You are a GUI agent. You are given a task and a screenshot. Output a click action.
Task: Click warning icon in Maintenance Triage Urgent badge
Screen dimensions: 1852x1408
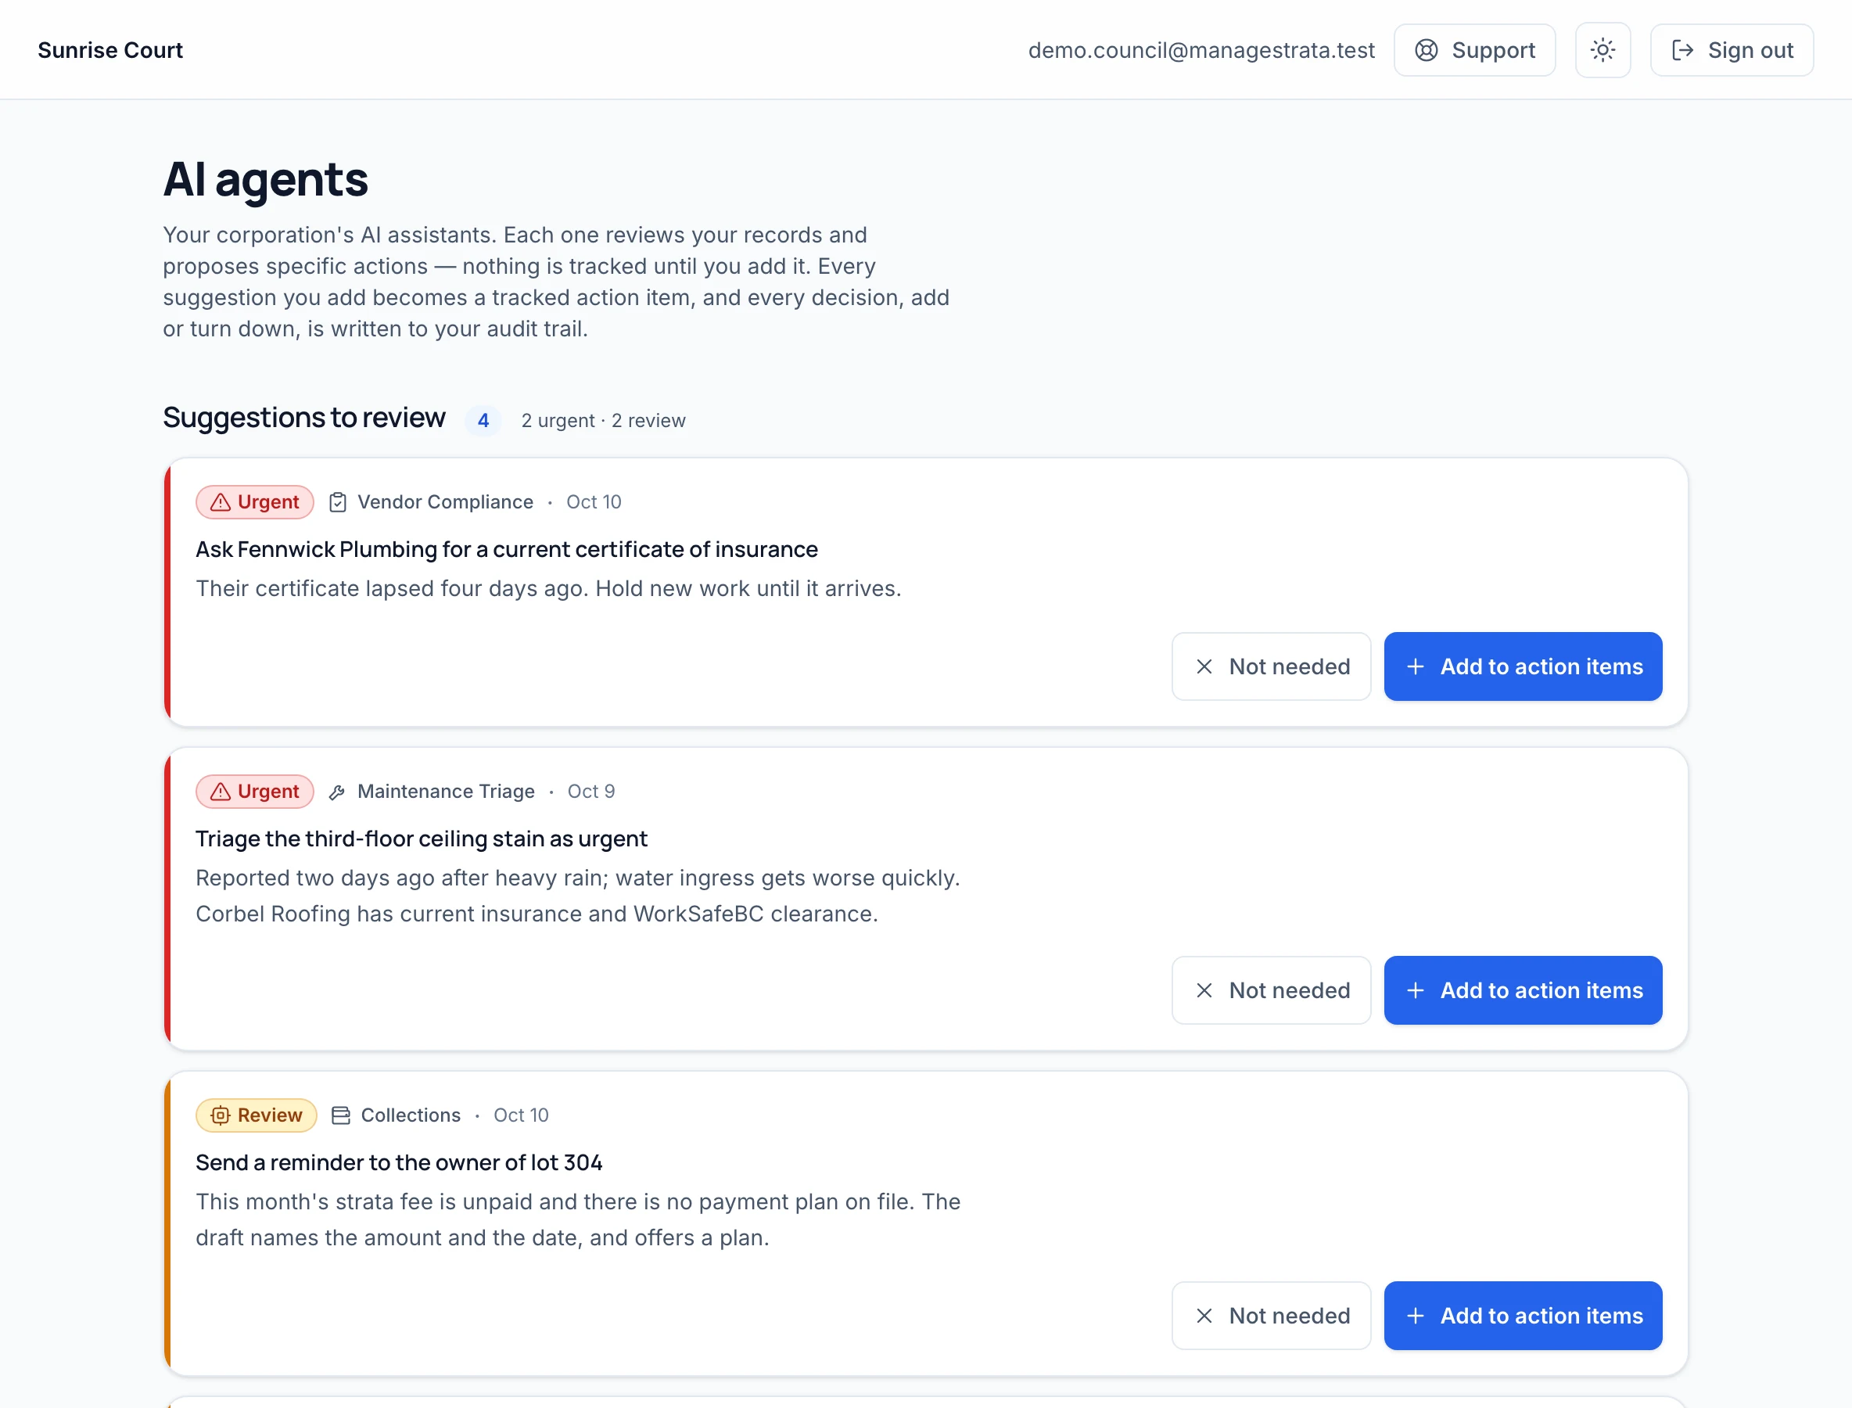[x=220, y=792]
